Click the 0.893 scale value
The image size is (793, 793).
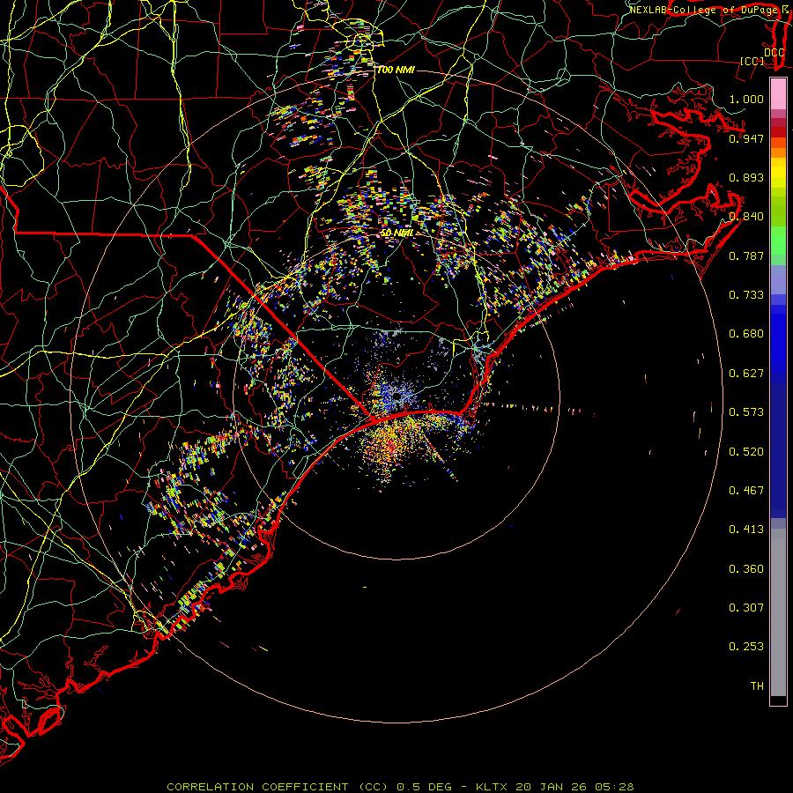pyautogui.click(x=746, y=177)
